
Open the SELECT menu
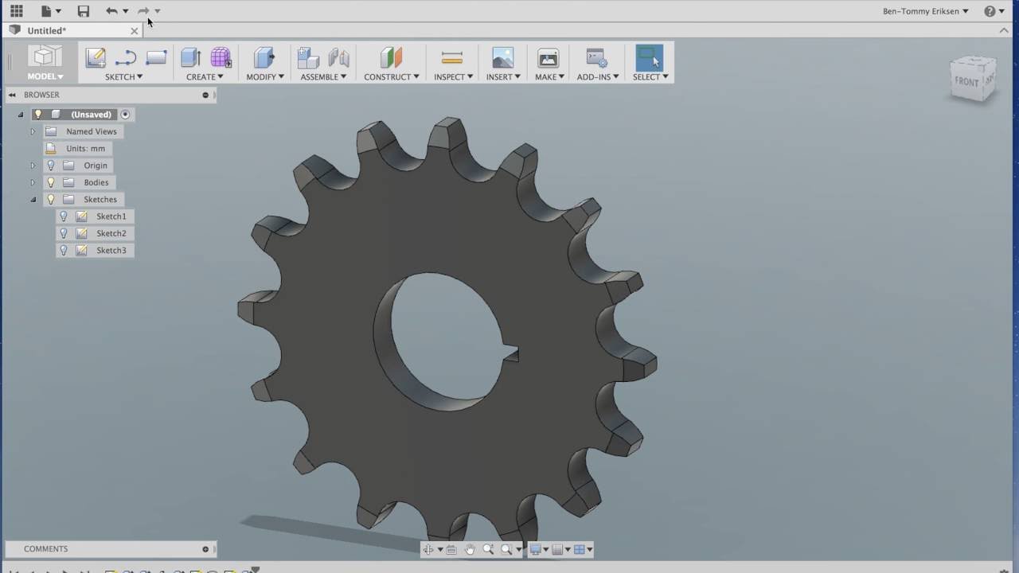point(650,77)
